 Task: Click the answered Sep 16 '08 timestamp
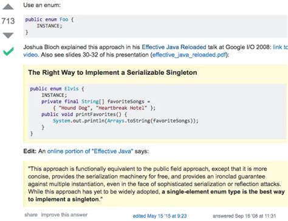click(244, 216)
